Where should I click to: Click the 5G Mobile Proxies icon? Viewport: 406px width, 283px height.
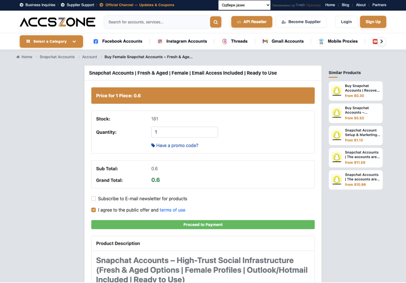321,42
